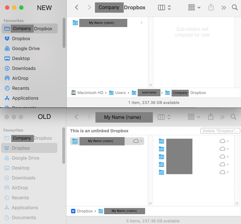Click Macintosh HD in NEW window path bar
Viewport: 241px width, 224px height.
87,93
